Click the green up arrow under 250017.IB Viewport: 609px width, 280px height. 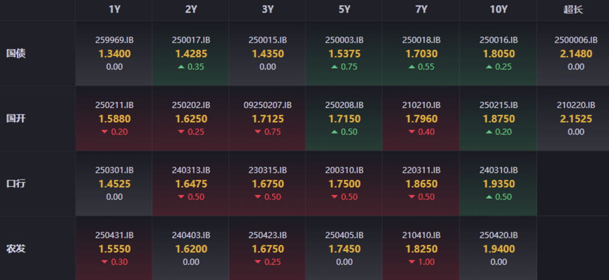(181, 67)
